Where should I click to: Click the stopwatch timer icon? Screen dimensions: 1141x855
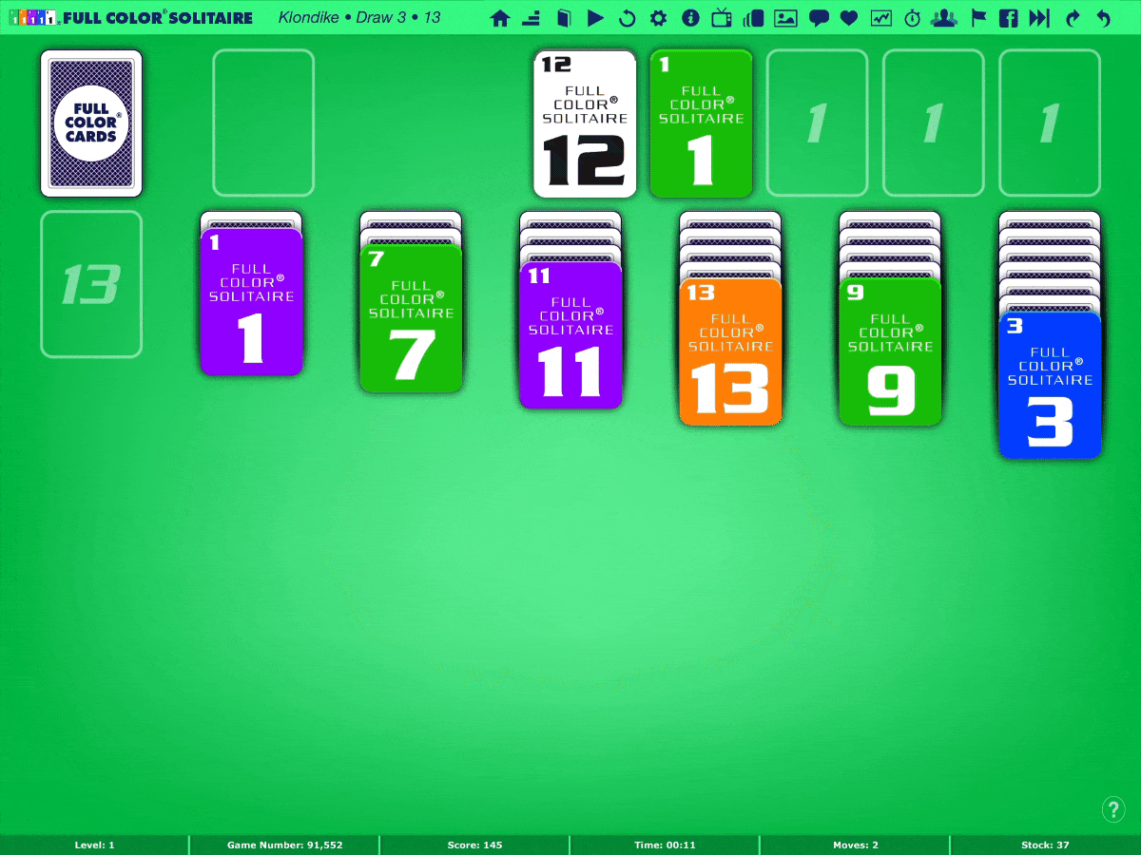(x=913, y=18)
